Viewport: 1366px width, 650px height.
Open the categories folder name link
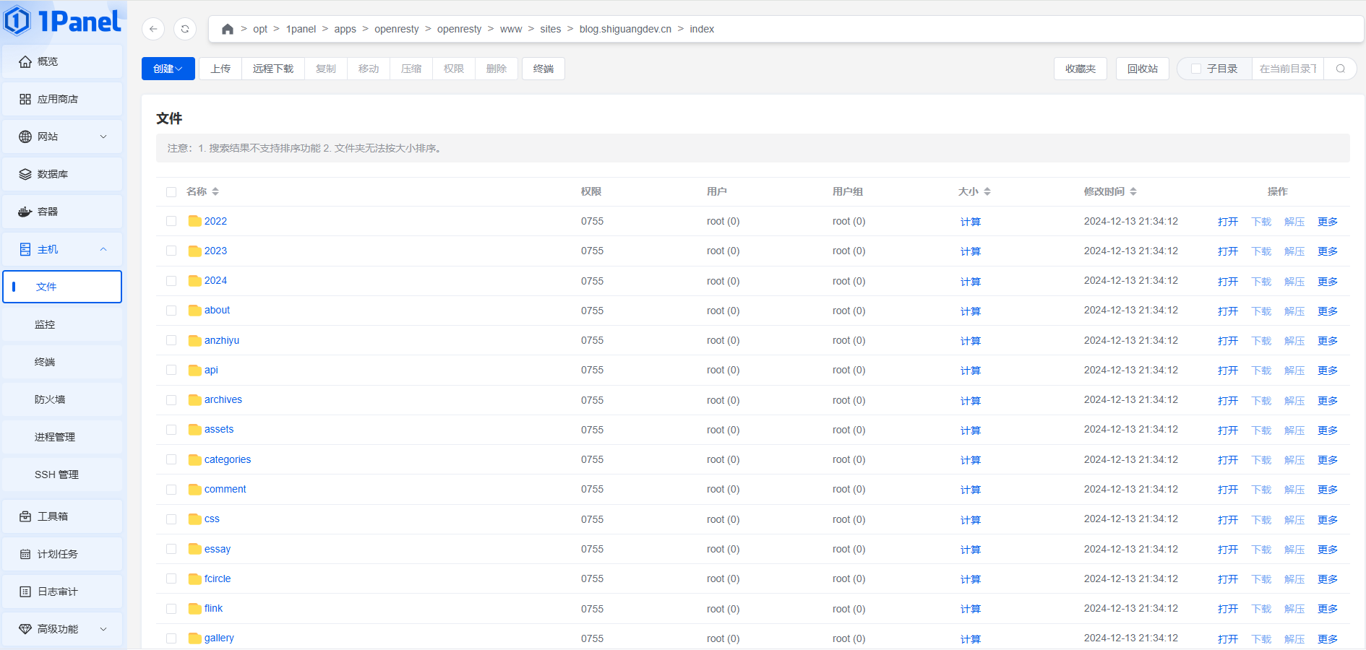point(228,459)
